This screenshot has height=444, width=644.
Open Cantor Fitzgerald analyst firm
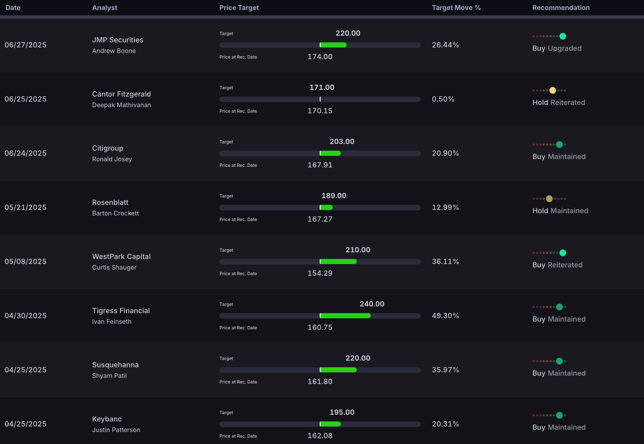[121, 94]
